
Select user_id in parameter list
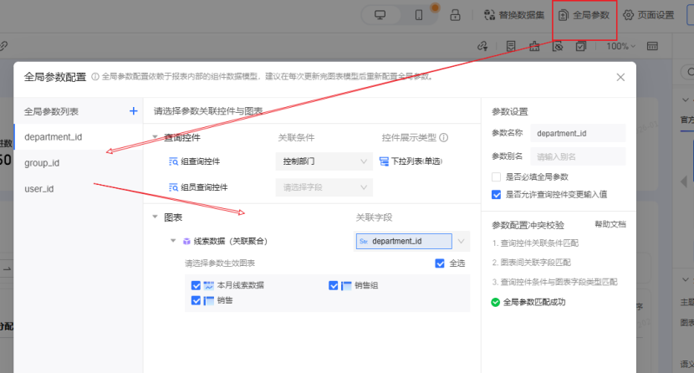tap(79, 188)
